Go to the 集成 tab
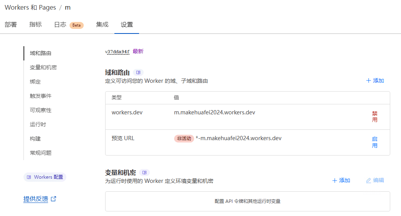401x216 pixels. [x=102, y=25]
